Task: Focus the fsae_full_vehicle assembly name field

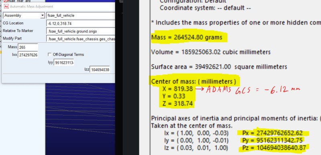Action: (x=81, y=16)
